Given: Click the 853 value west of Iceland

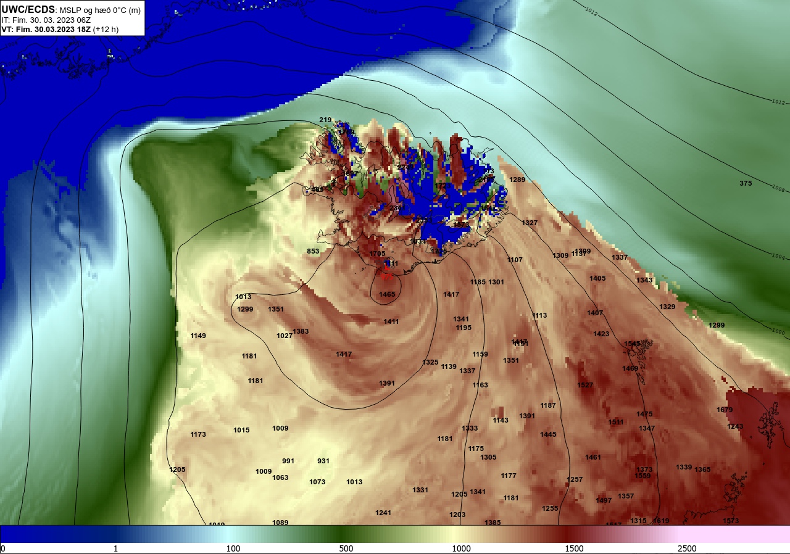Looking at the screenshot, I should pyautogui.click(x=313, y=251).
